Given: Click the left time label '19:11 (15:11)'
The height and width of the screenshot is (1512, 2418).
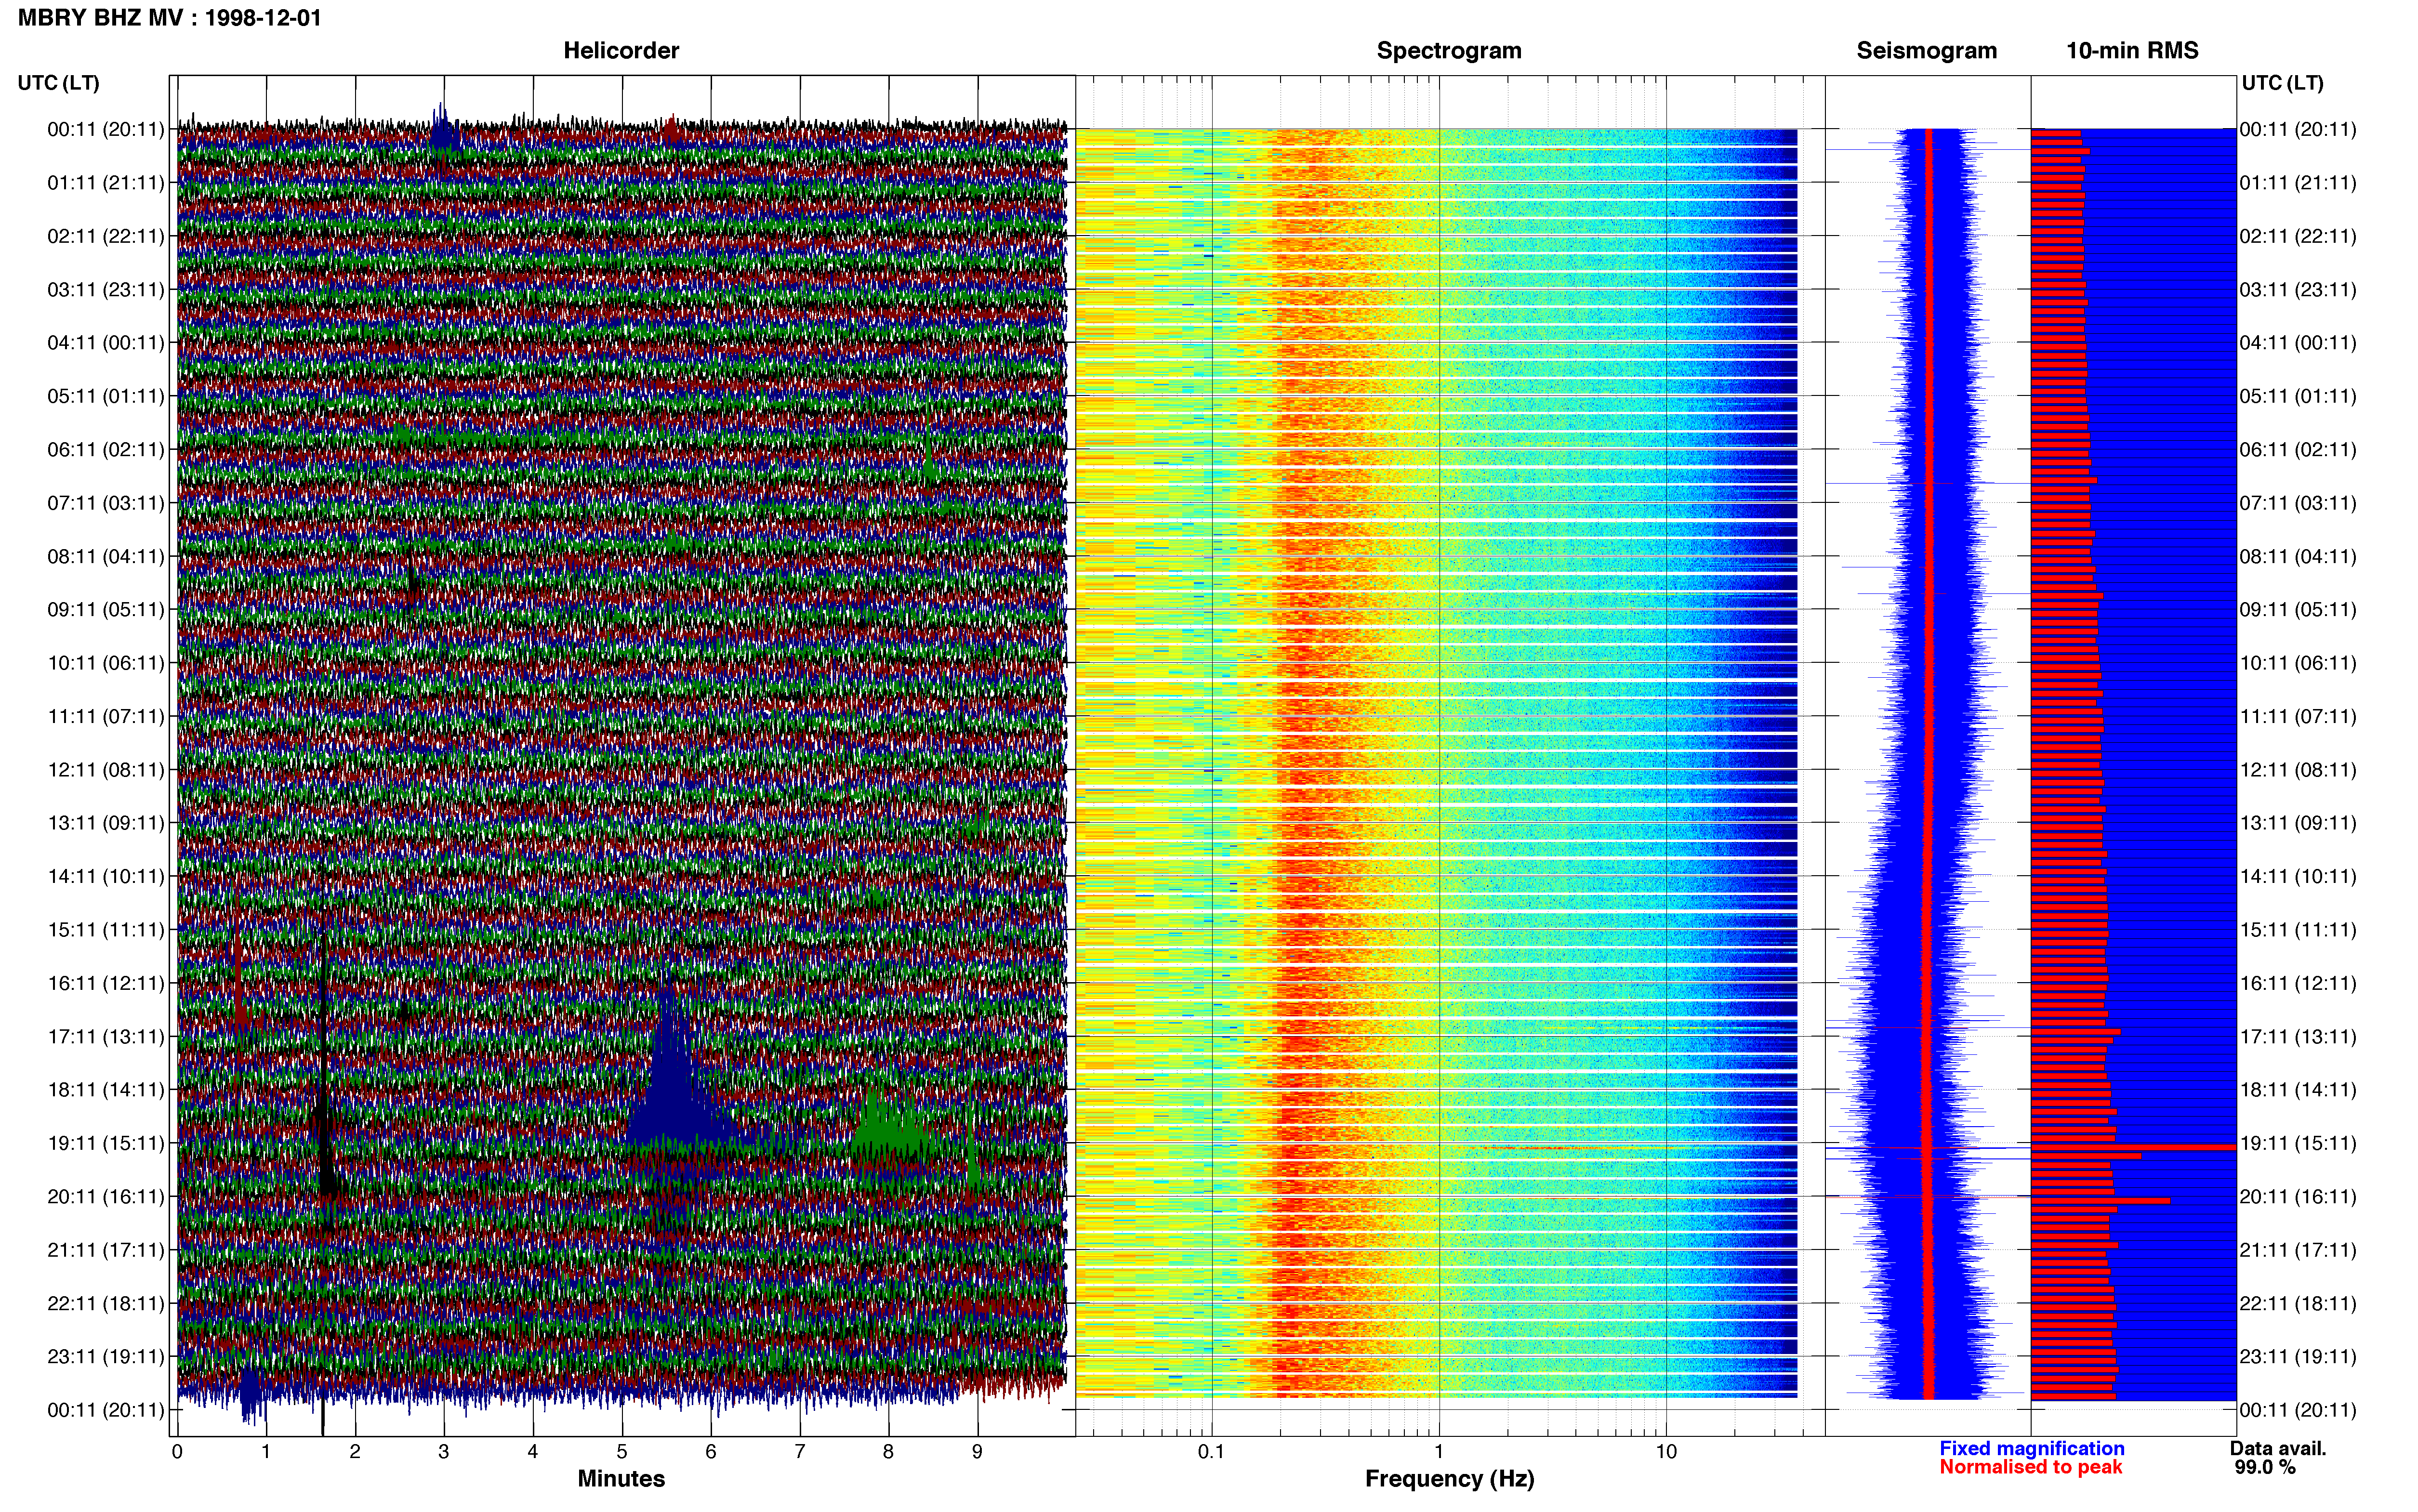Looking at the screenshot, I should [x=106, y=1143].
